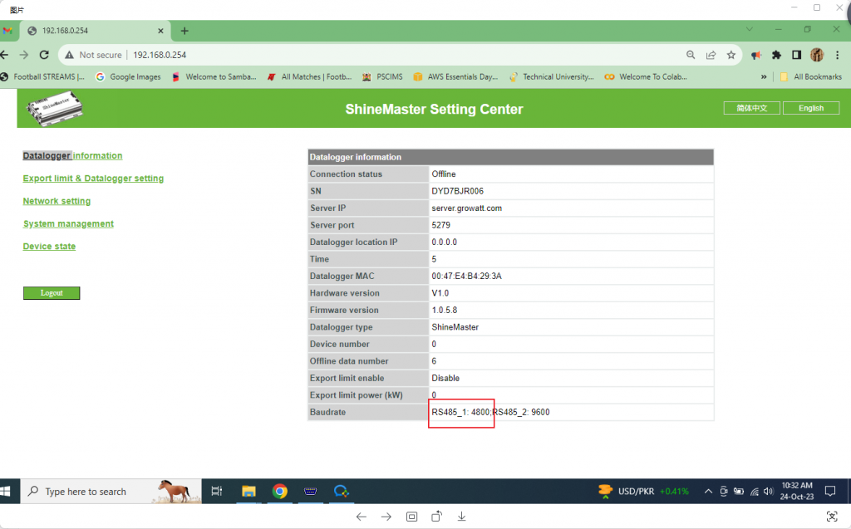This screenshot has height=529, width=851.
Task: Bookmark this page with the star
Action: [x=731, y=55]
